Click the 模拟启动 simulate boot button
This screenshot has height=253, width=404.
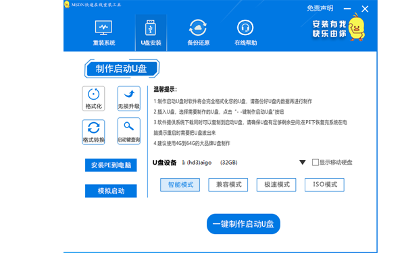[111, 191]
